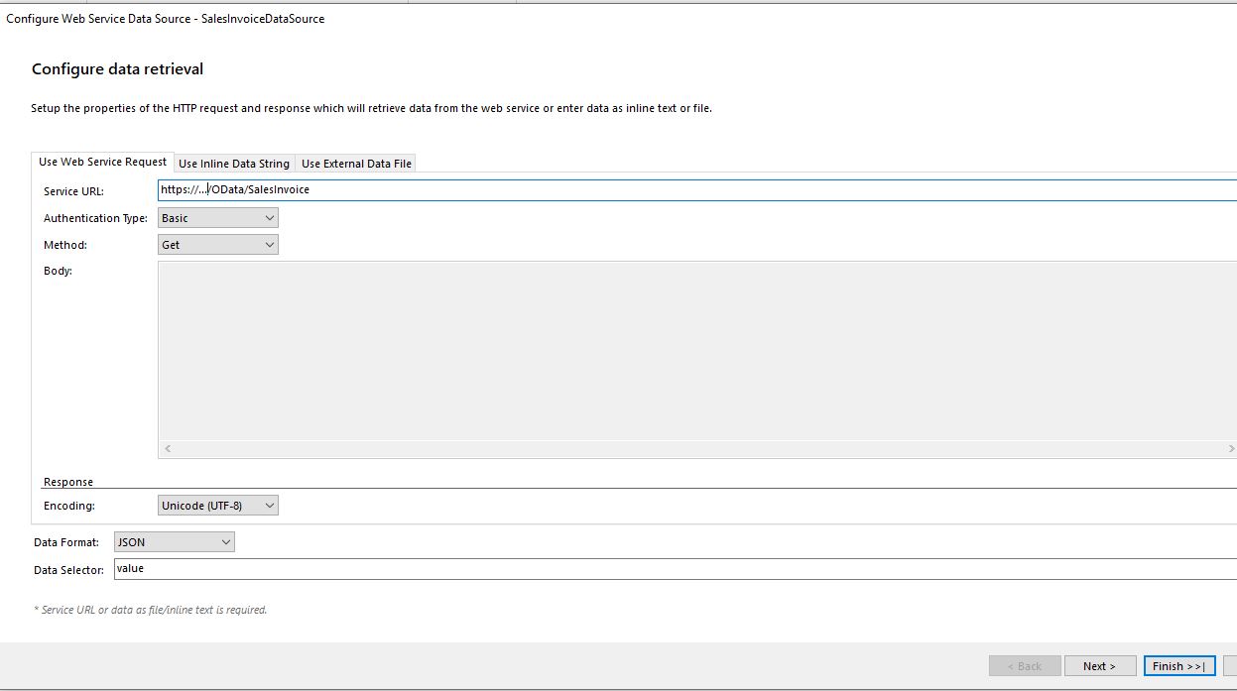The width and height of the screenshot is (1237, 691).
Task: Click the Data Selector label
Action: tap(68, 570)
